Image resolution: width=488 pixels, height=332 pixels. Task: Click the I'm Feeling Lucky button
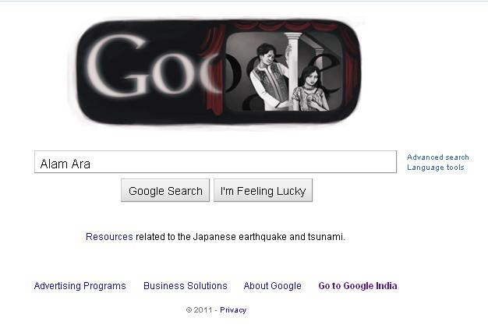pyautogui.click(x=263, y=190)
